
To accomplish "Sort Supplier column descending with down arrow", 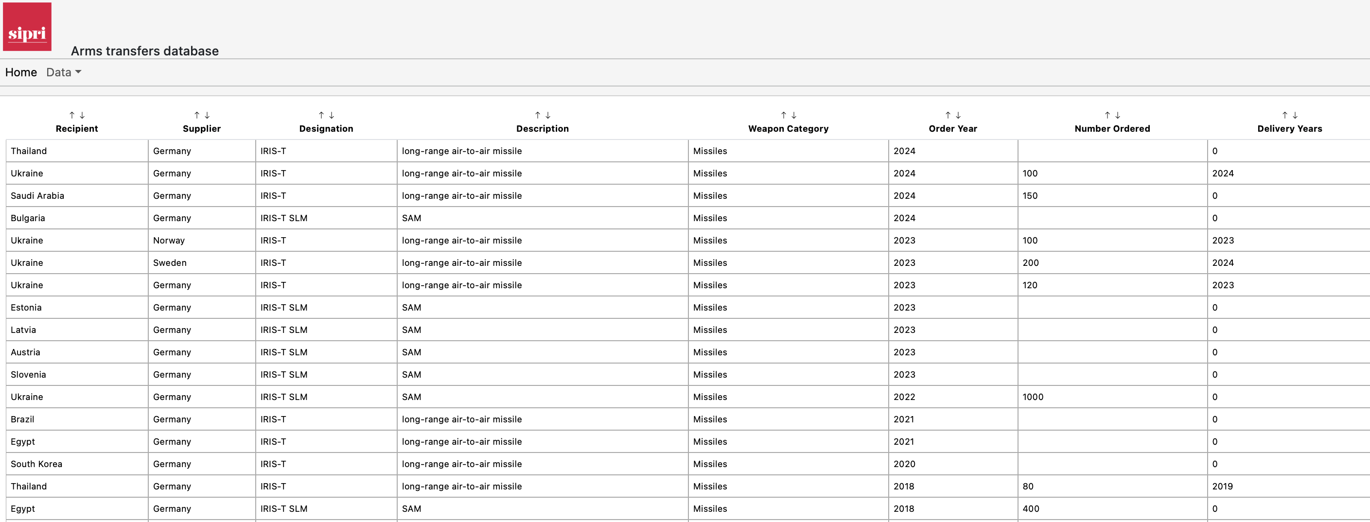I will pyautogui.click(x=208, y=115).
